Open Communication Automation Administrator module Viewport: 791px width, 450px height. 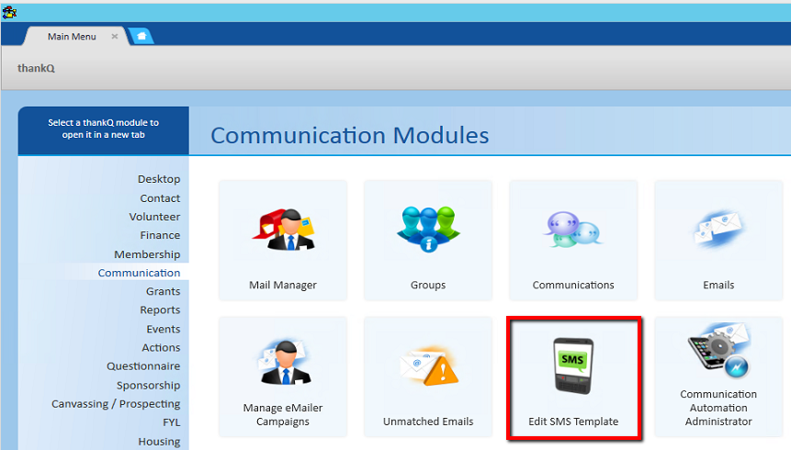(718, 377)
